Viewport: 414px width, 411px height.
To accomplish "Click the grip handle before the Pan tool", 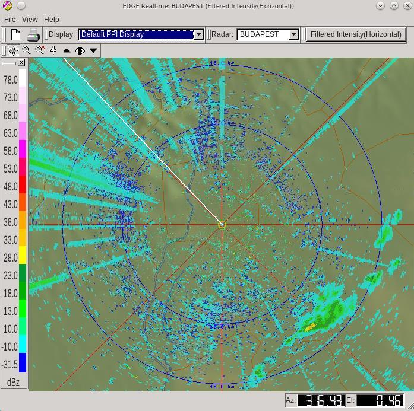I will 4,50.
